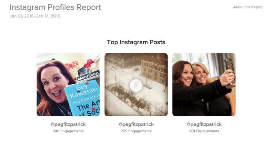Open the two women selfie thumbnail
The width and height of the screenshot is (269, 159).
coord(204,84)
